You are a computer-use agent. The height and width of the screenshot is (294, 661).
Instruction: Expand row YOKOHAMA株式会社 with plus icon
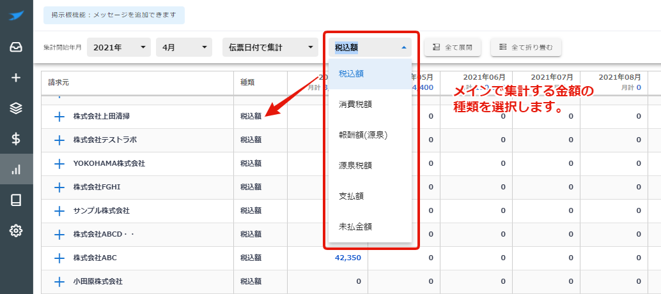click(60, 164)
